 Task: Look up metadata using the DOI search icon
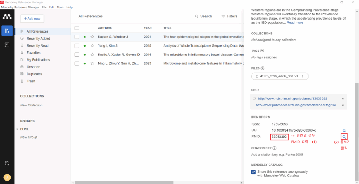click(x=344, y=130)
